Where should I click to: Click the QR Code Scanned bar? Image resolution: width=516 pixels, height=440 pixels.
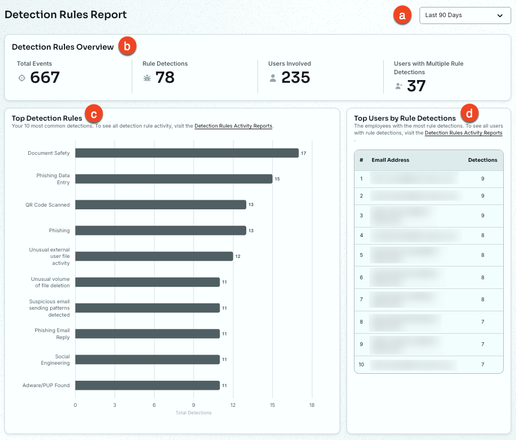tap(160, 205)
